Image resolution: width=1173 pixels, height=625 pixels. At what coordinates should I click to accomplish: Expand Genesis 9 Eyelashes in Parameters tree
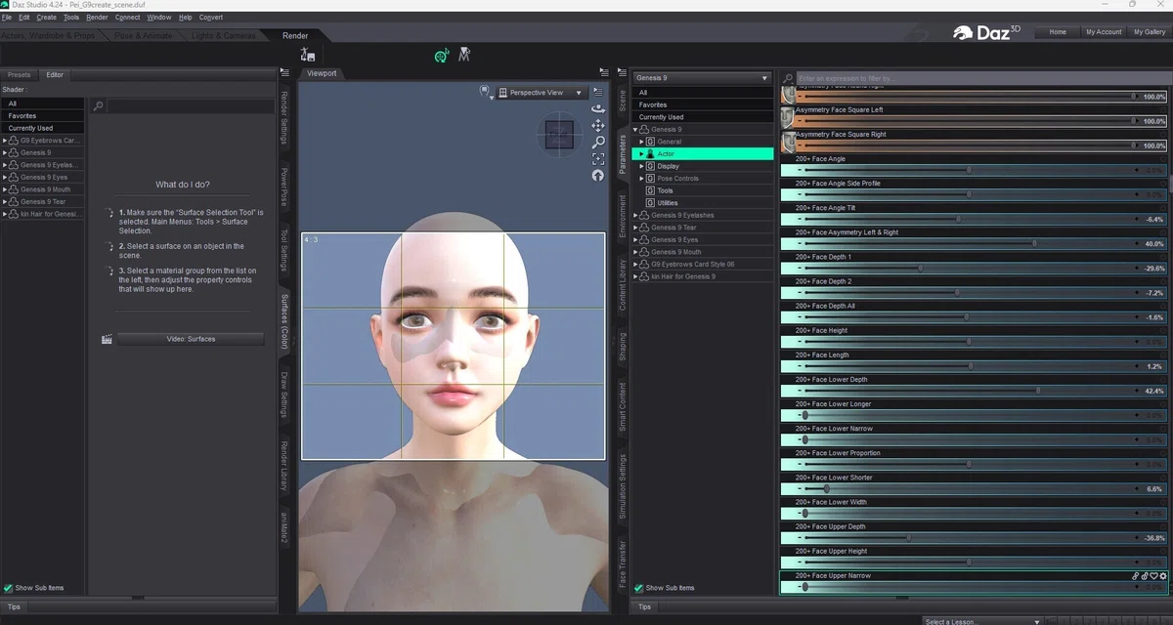pyautogui.click(x=635, y=215)
